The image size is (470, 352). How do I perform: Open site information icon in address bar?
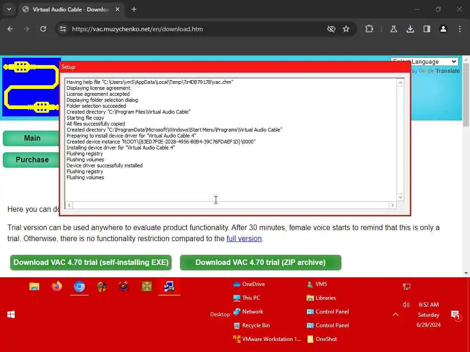(x=62, y=29)
